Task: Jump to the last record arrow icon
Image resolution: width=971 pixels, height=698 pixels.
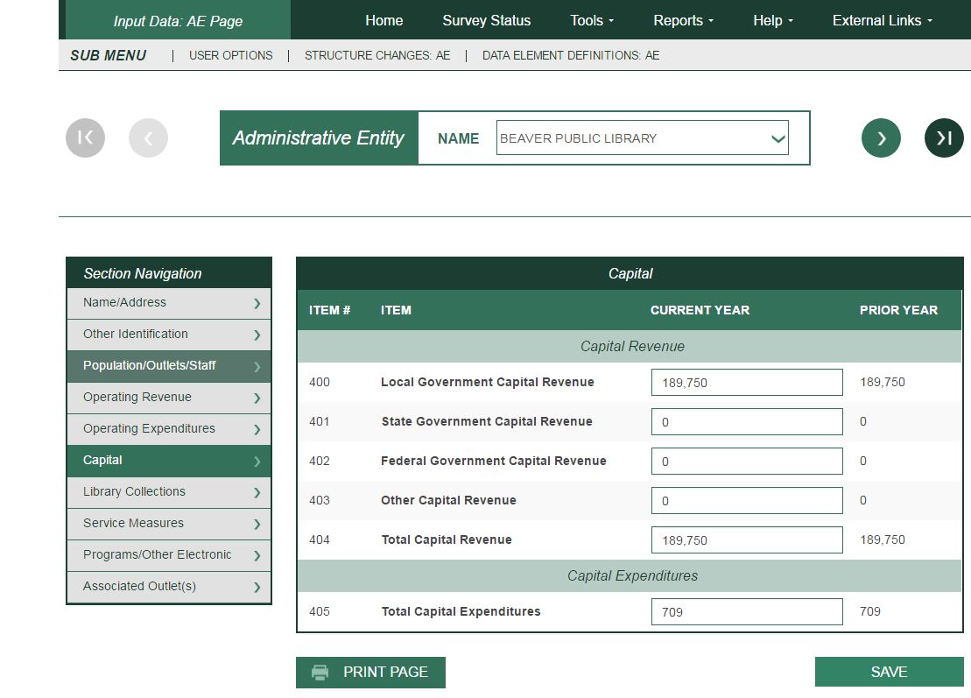Action: click(x=944, y=137)
